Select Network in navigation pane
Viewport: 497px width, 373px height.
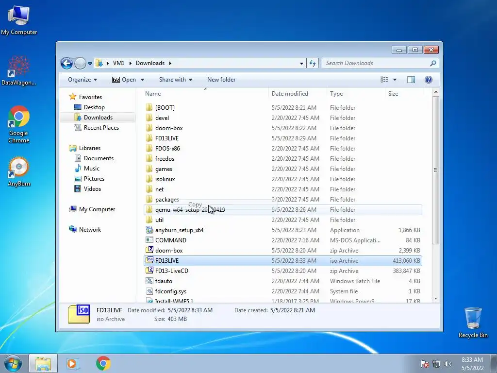pyautogui.click(x=90, y=229)
